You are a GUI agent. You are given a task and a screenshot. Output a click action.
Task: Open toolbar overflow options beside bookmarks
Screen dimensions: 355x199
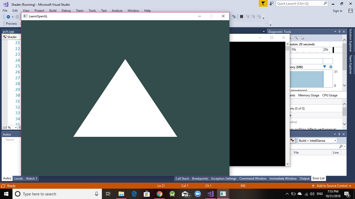click(x=264, y=18)
